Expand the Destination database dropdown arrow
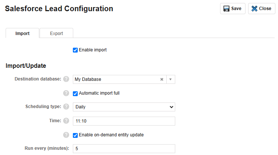278x155 pixels. 170,79
